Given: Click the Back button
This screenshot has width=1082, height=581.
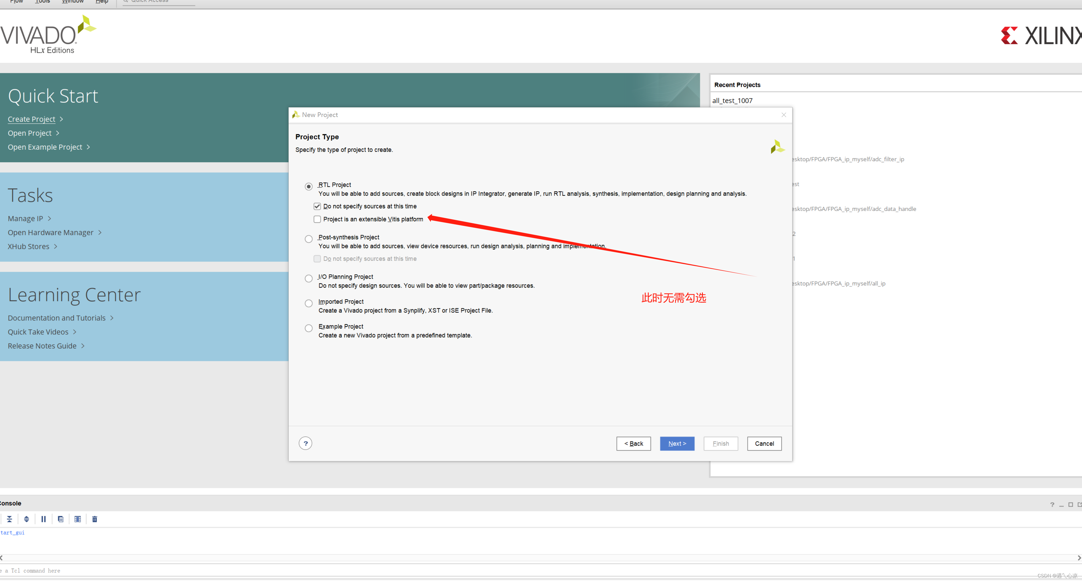Looking at the screenshot, I should point(633,443).
